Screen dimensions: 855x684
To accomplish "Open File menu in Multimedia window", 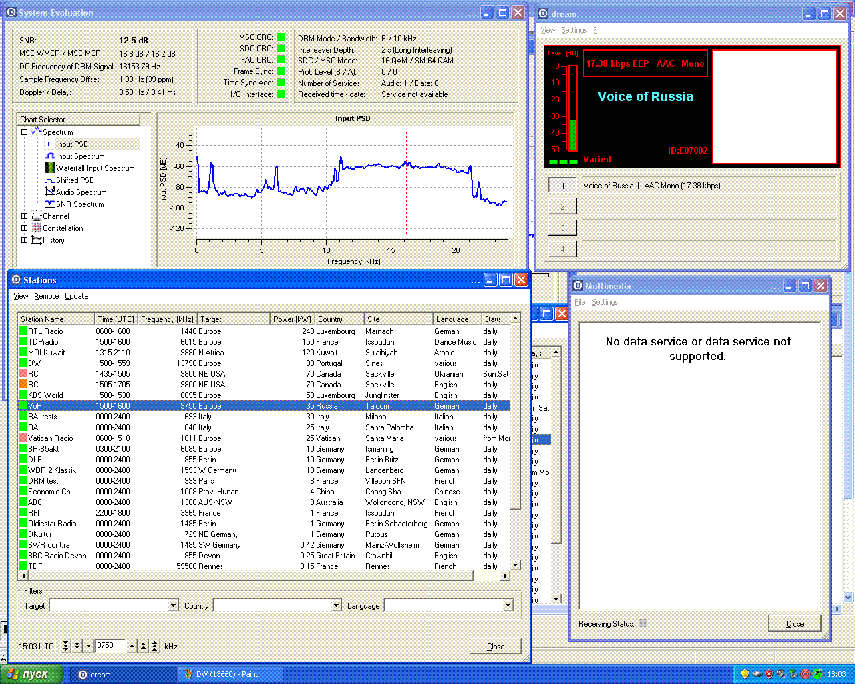I will 580,302.
